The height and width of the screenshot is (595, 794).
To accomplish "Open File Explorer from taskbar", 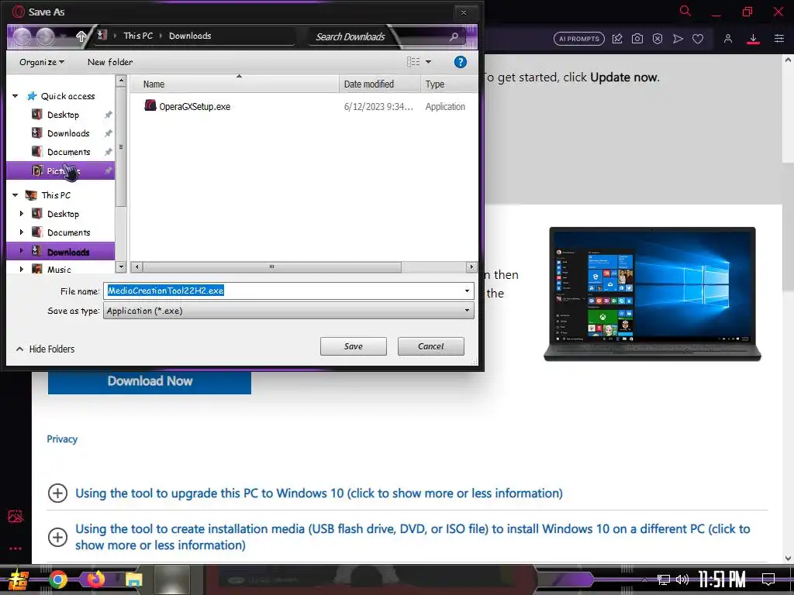I will 134,580.
